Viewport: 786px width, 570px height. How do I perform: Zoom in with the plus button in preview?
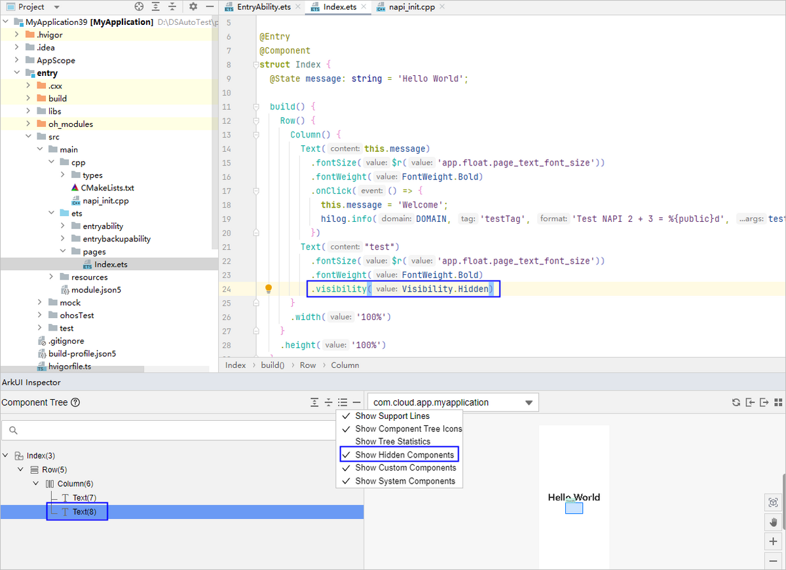tap(774, 542)
